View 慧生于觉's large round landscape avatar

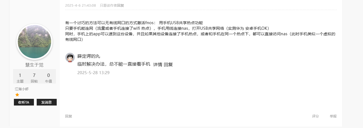[34, 42]
